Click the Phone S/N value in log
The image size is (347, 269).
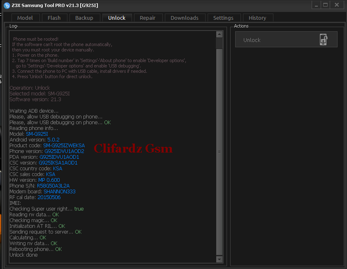pos(53,186)
